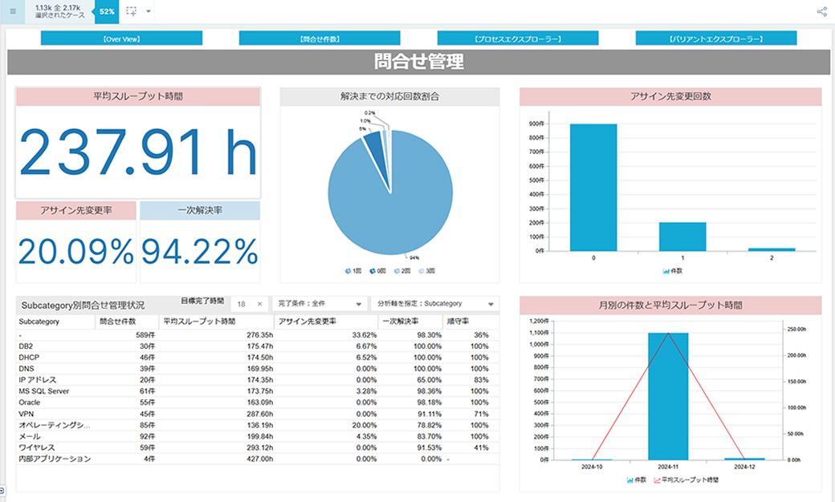Viewport: 835px width, 502px height.
Task: Click the 52% selected cases indicator
Action: click(107, 11)
